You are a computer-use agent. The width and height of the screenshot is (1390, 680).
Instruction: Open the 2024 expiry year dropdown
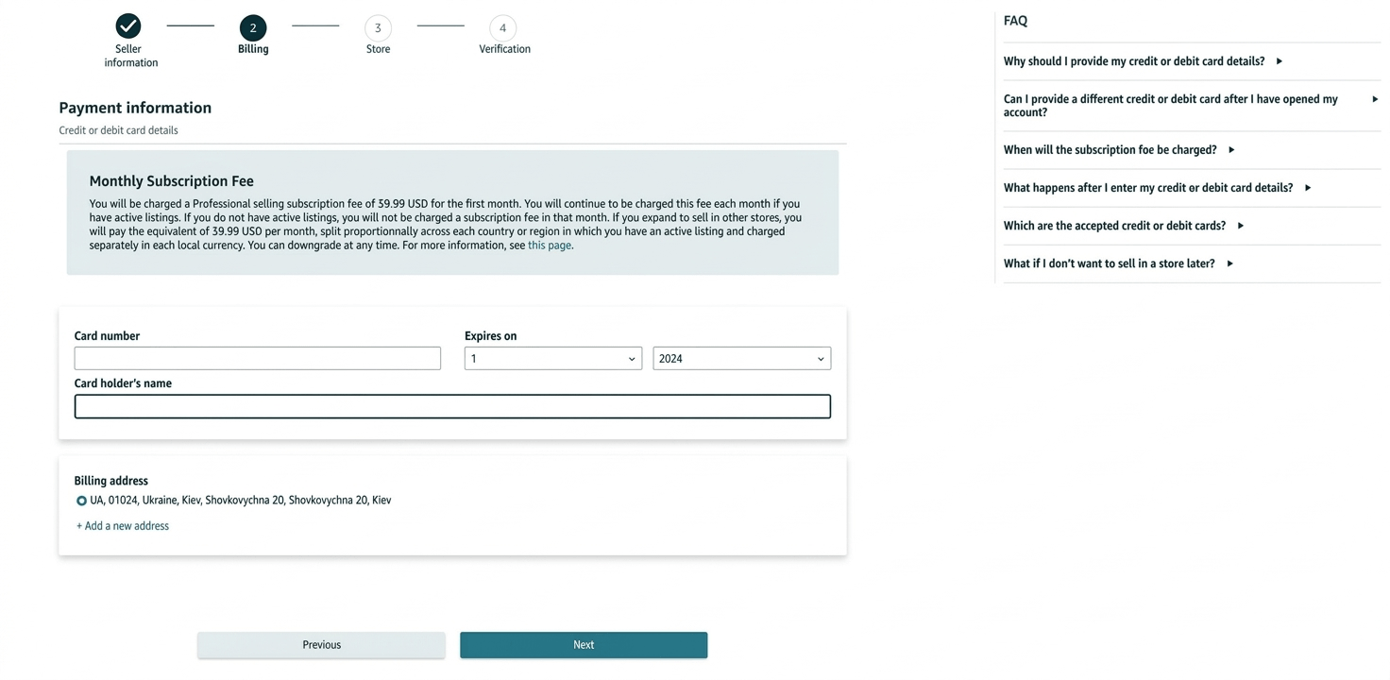point(741,358)
